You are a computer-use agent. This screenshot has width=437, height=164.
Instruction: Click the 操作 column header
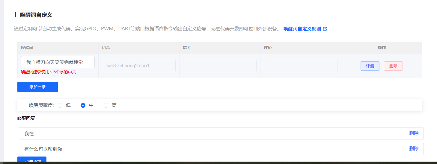pyautogui.click(x=381, y=48)
